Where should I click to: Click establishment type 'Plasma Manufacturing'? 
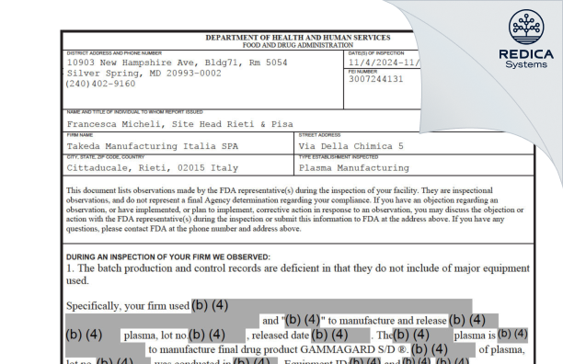(x=354, y=168)
